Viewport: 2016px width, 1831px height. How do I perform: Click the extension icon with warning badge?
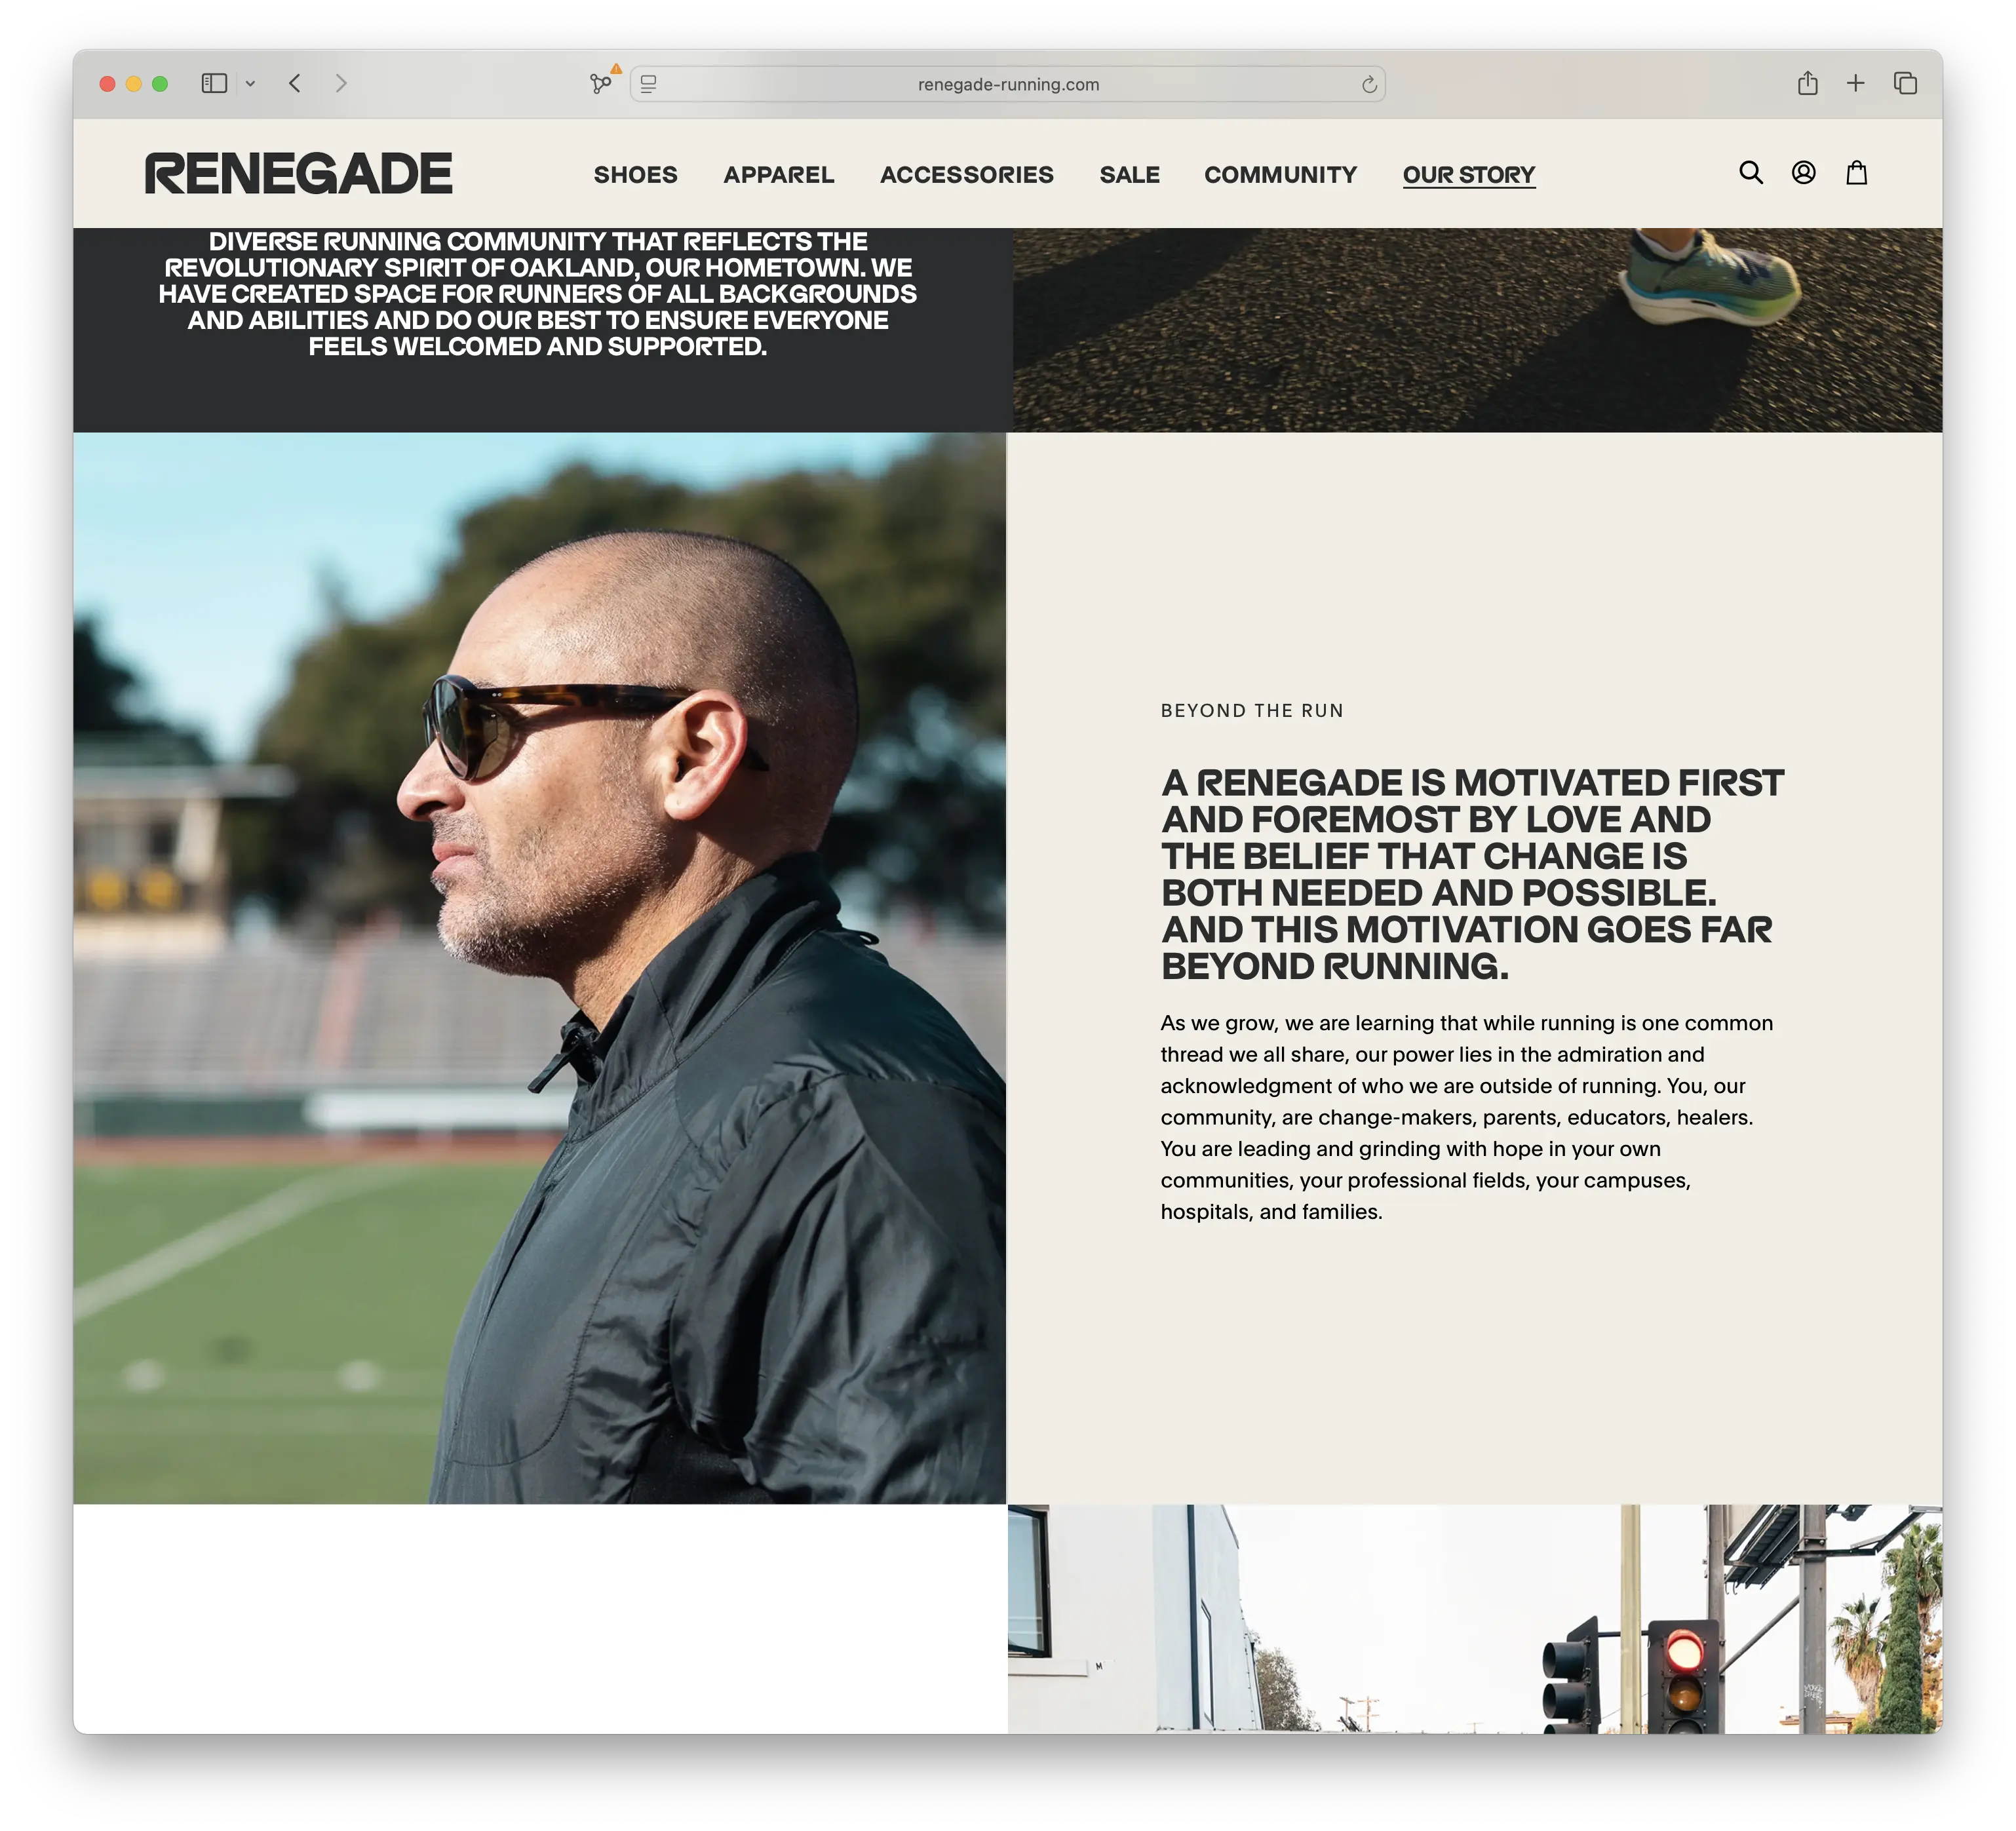[602, 82]
